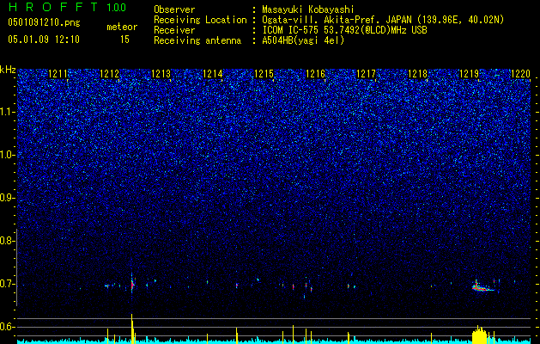Viewport: 540px width, 344px height.
Task: Click the 1219 time marker
Action: click(469, 74)
